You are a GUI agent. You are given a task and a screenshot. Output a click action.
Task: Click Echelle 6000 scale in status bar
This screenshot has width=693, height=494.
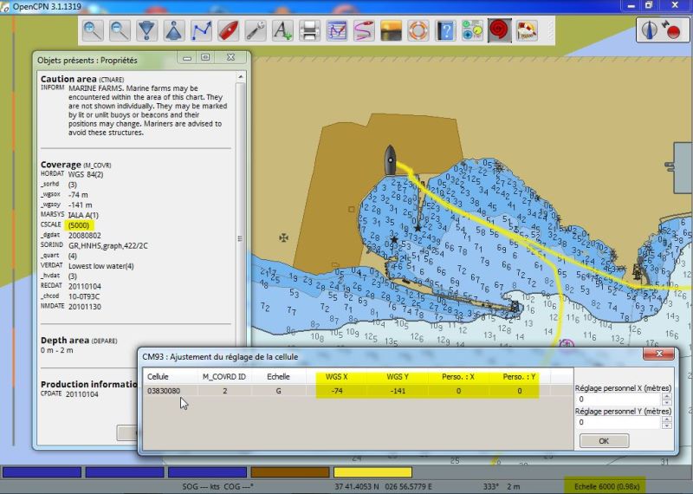(606, 486)
